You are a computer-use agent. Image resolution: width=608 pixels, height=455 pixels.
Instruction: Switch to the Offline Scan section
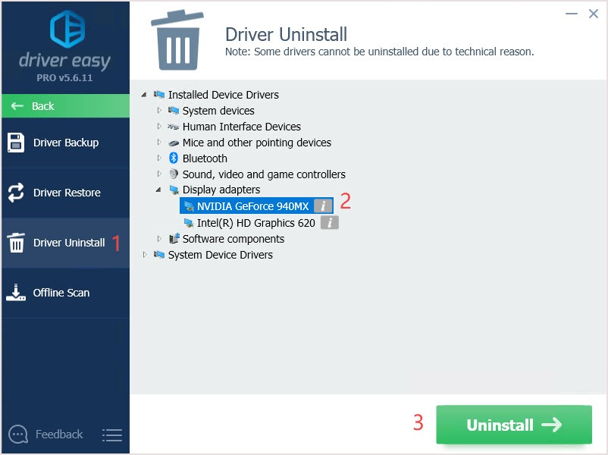tap(61, 293)
